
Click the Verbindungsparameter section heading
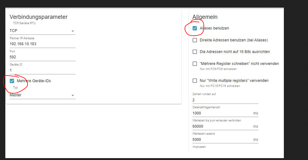(x=39, y=17)
